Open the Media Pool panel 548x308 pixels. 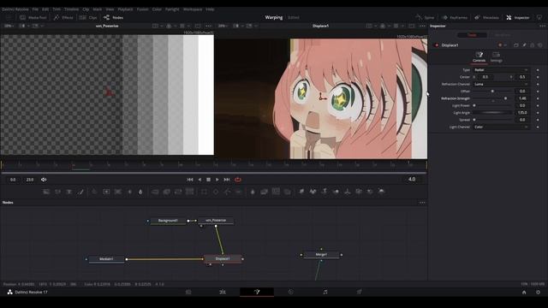click(33, 17)
